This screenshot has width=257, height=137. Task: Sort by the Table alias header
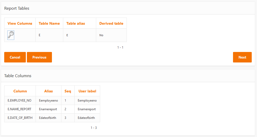[x=76, y=23]
